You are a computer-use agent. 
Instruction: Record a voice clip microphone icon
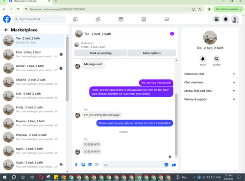pyautogui.click(x=76, y=165)
